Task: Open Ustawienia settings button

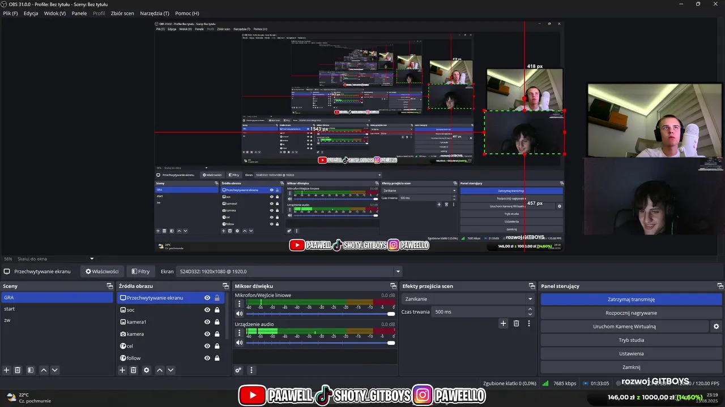Action: tap(631, 354)
